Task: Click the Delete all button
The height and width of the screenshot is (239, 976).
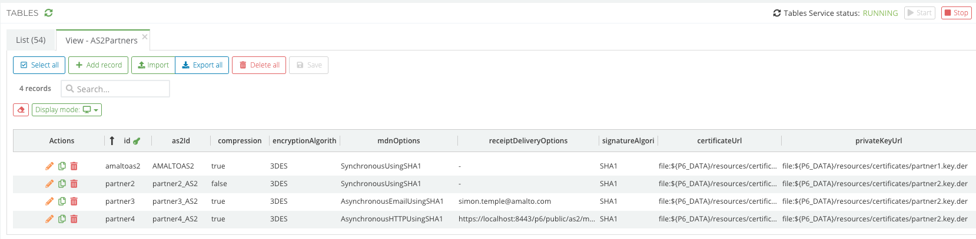Action: pos(259,65)
